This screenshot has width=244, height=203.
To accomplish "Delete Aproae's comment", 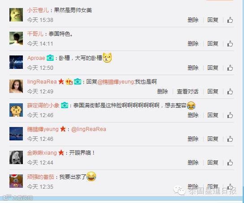I will coord(193,68).
